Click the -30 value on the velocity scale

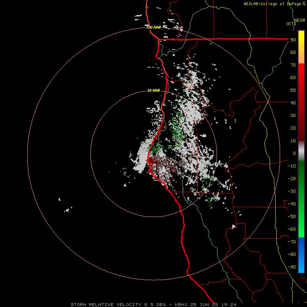(292, 191)
